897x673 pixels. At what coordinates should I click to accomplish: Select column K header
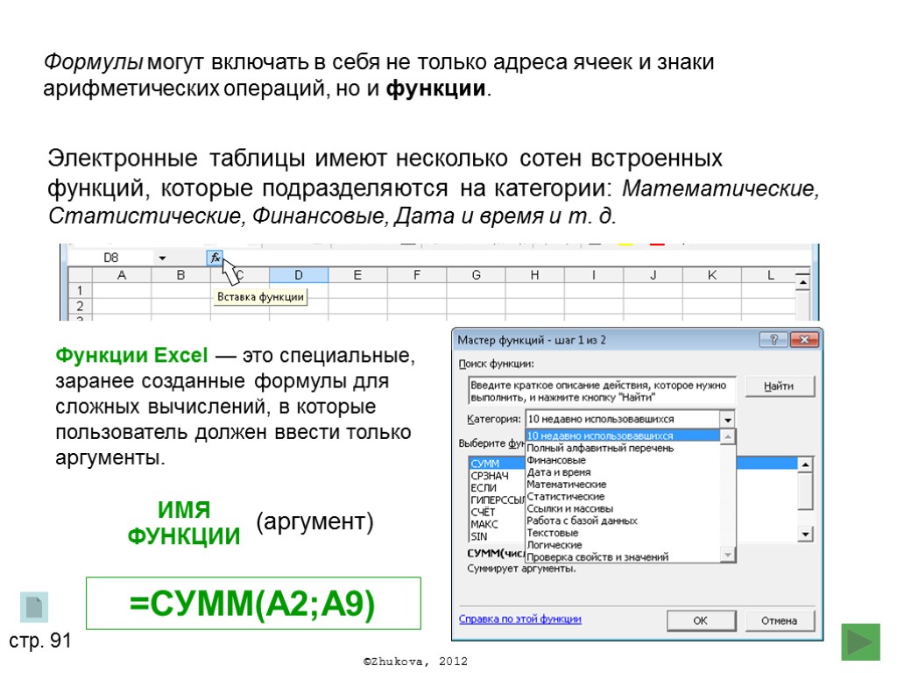[x=711, y=275]
